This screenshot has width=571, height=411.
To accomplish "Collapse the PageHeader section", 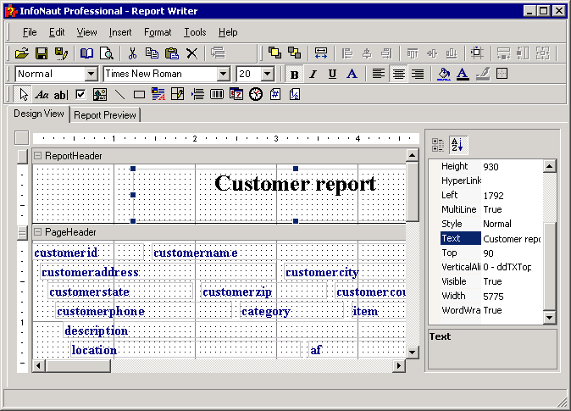I will tap(37, 232).
